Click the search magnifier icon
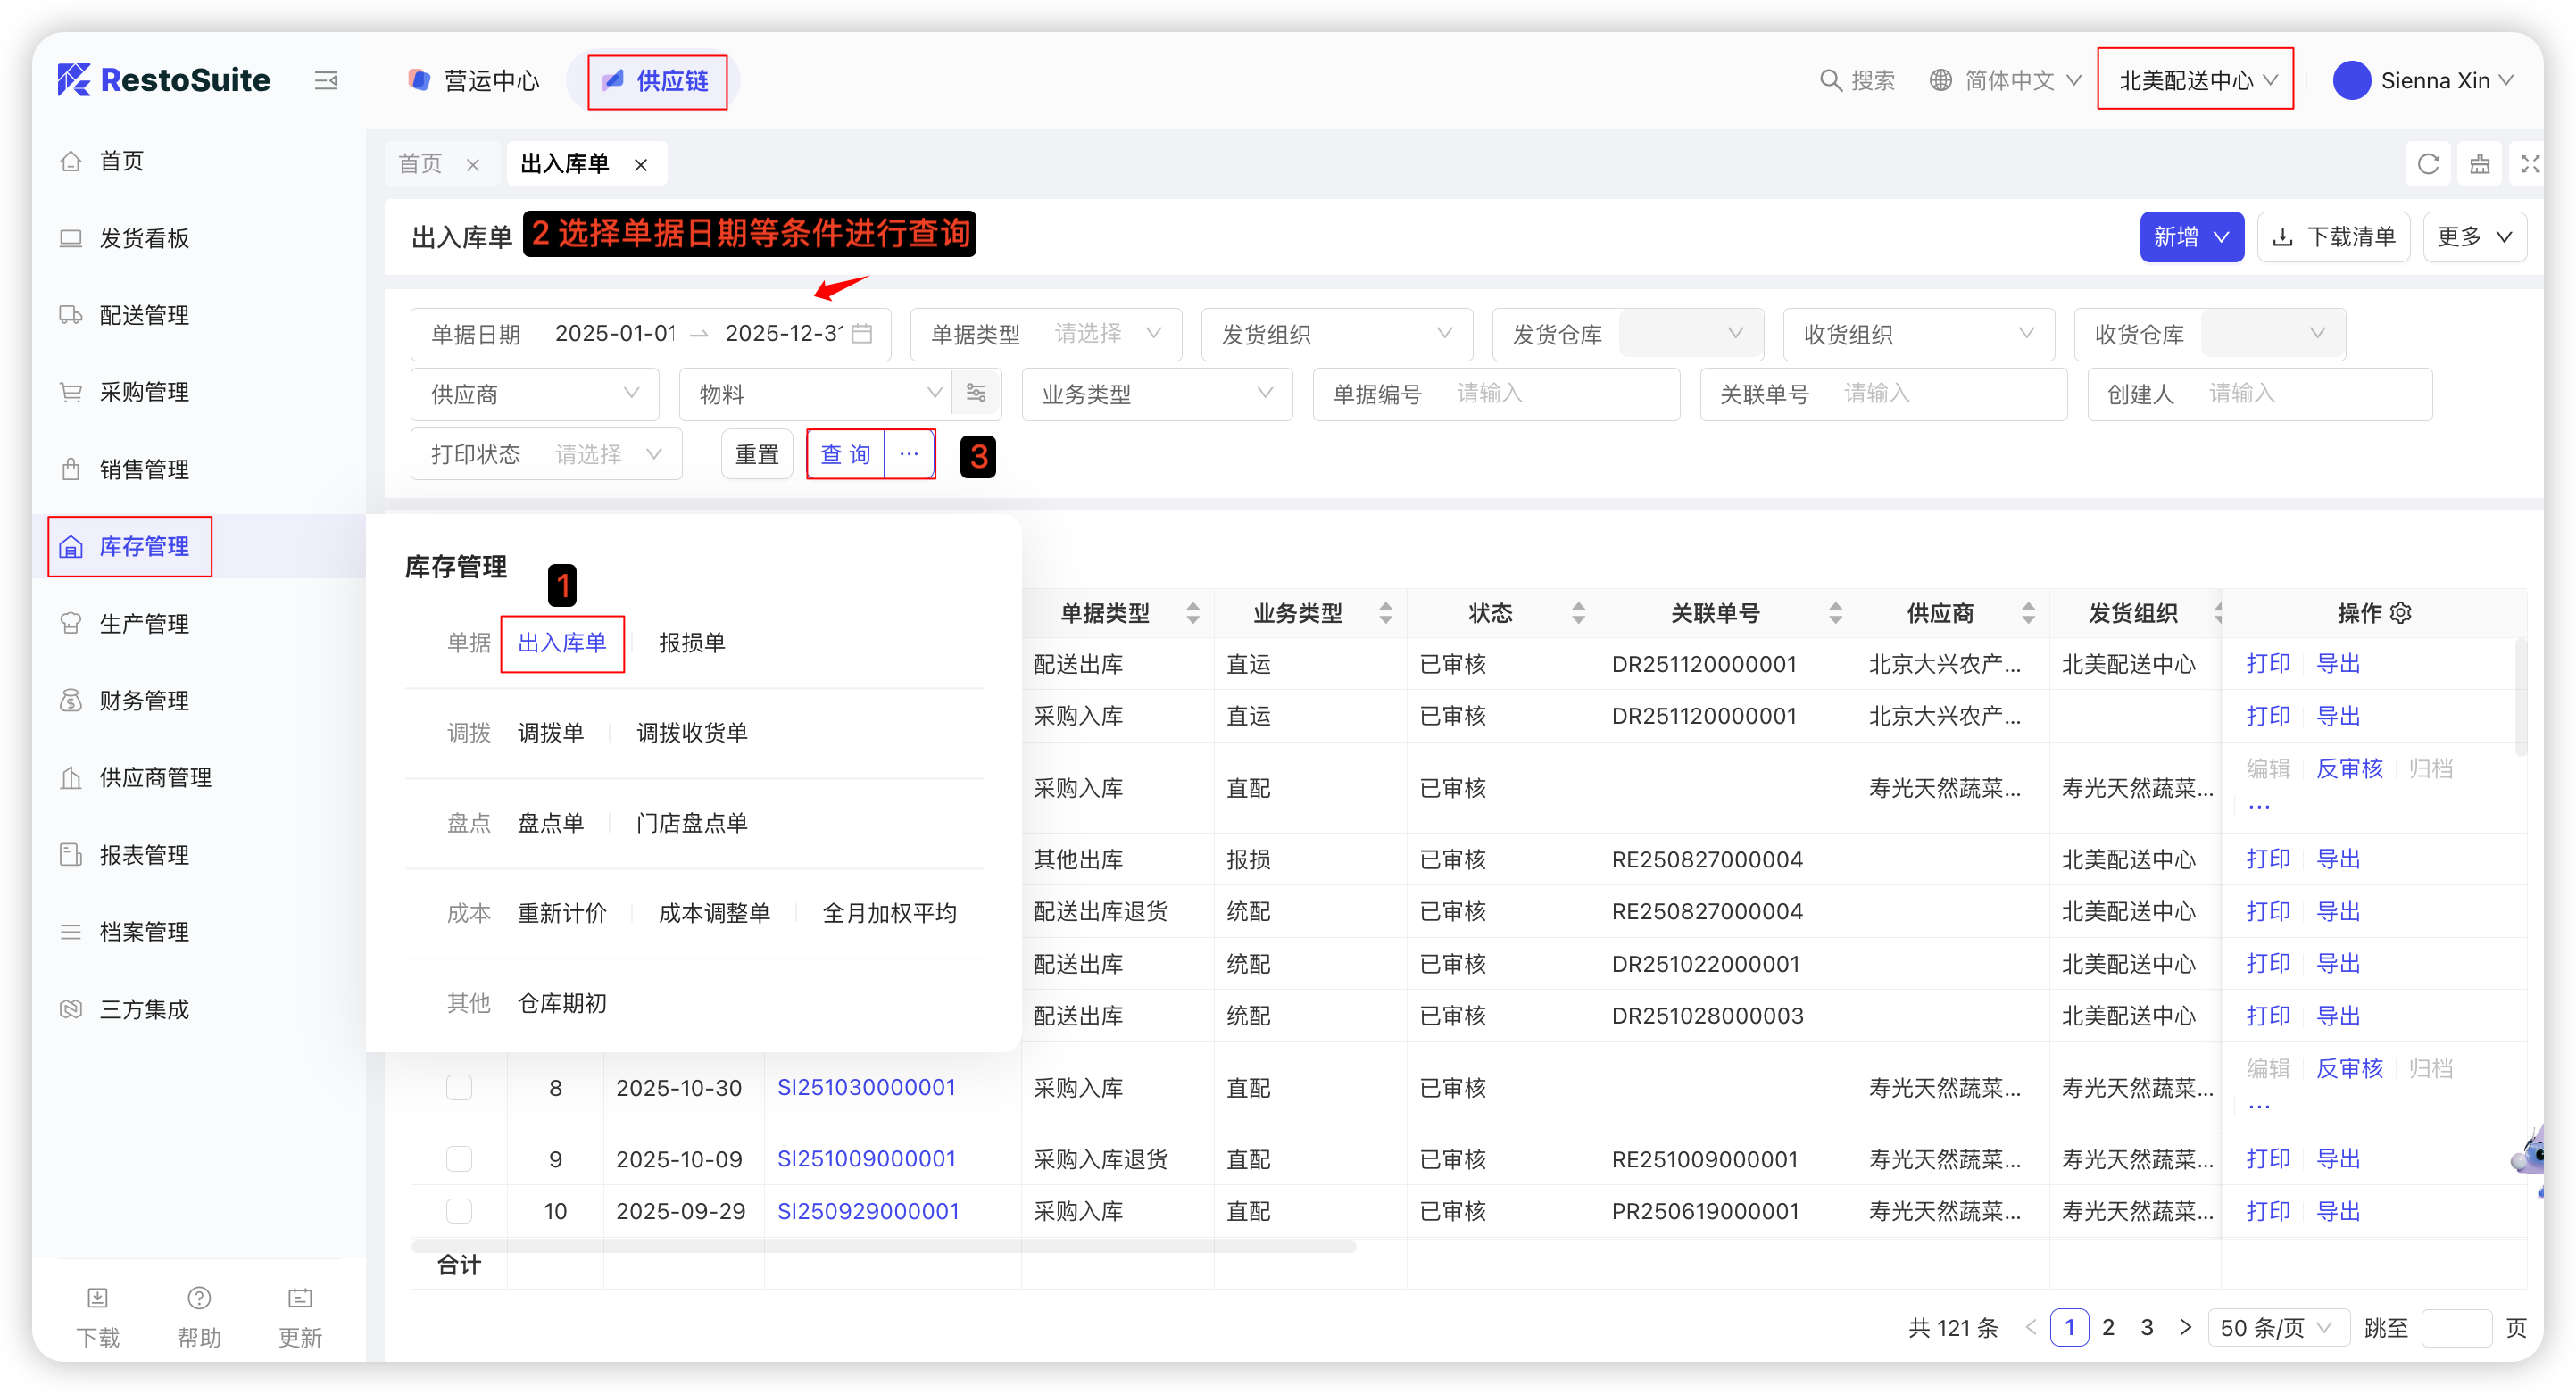This screenshot has width=2576, height=1394. (x=1829, y=80)
